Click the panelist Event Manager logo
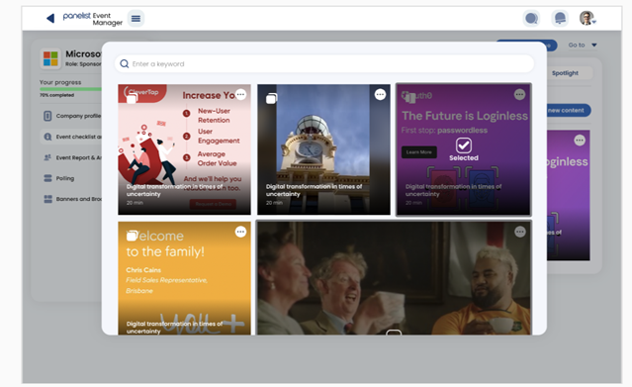 93,19
